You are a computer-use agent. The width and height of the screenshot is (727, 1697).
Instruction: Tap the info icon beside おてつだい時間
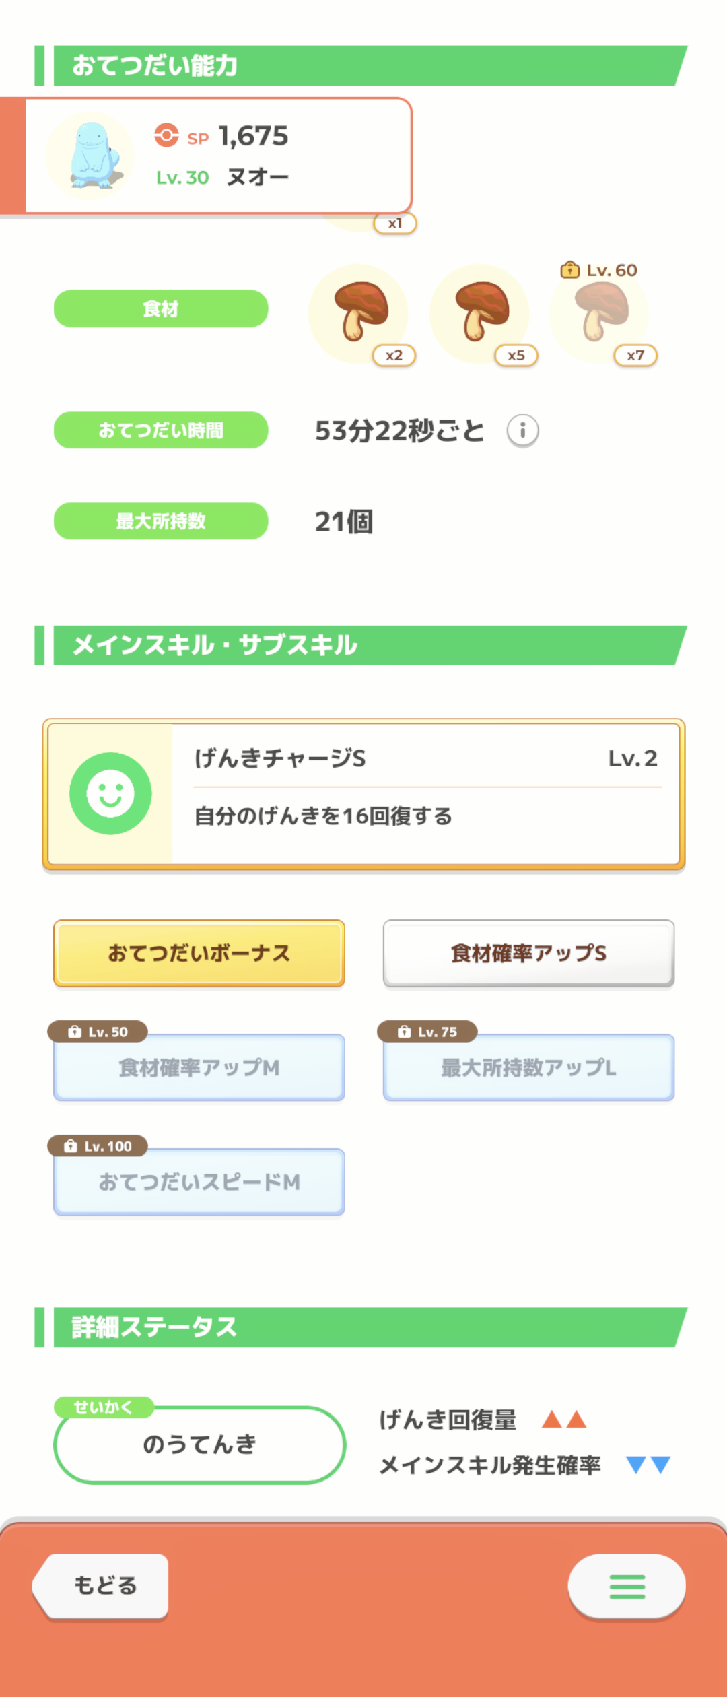pos(522,430)
